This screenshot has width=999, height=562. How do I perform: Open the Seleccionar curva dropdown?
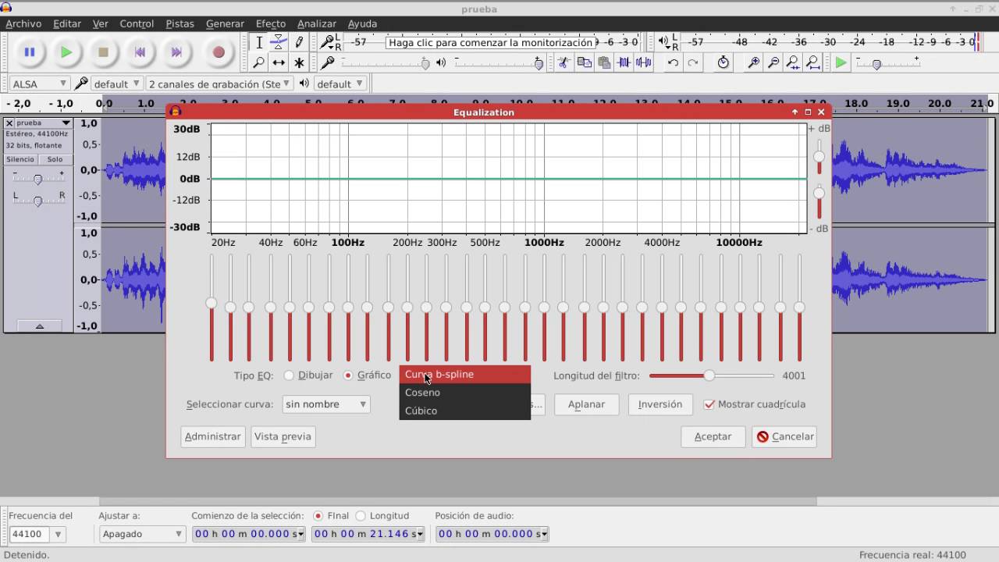coord(325,404)
